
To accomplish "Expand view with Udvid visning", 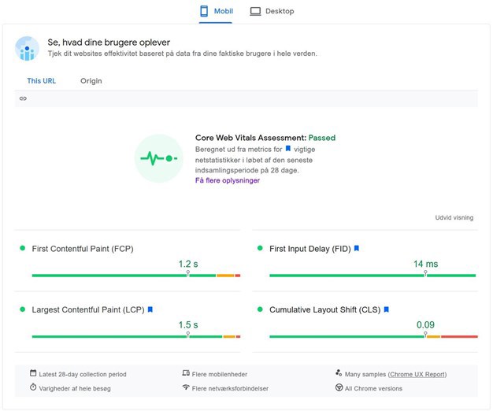I will (x=454, y=217).
